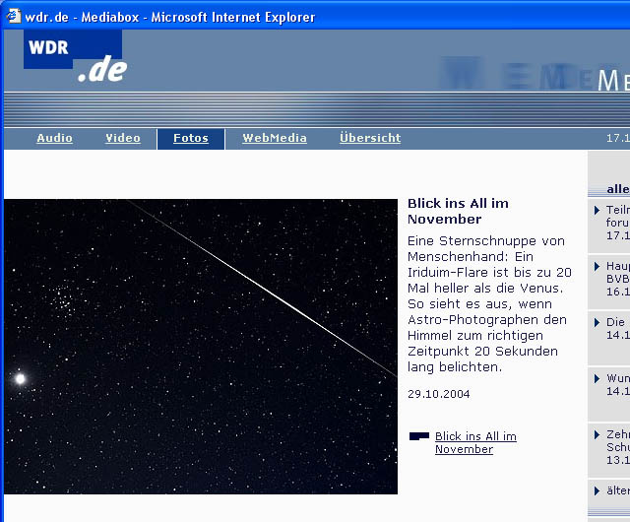Screen dimensions: 630x522
Task: Open the WebMedia tab
Action: coord(275,138)
